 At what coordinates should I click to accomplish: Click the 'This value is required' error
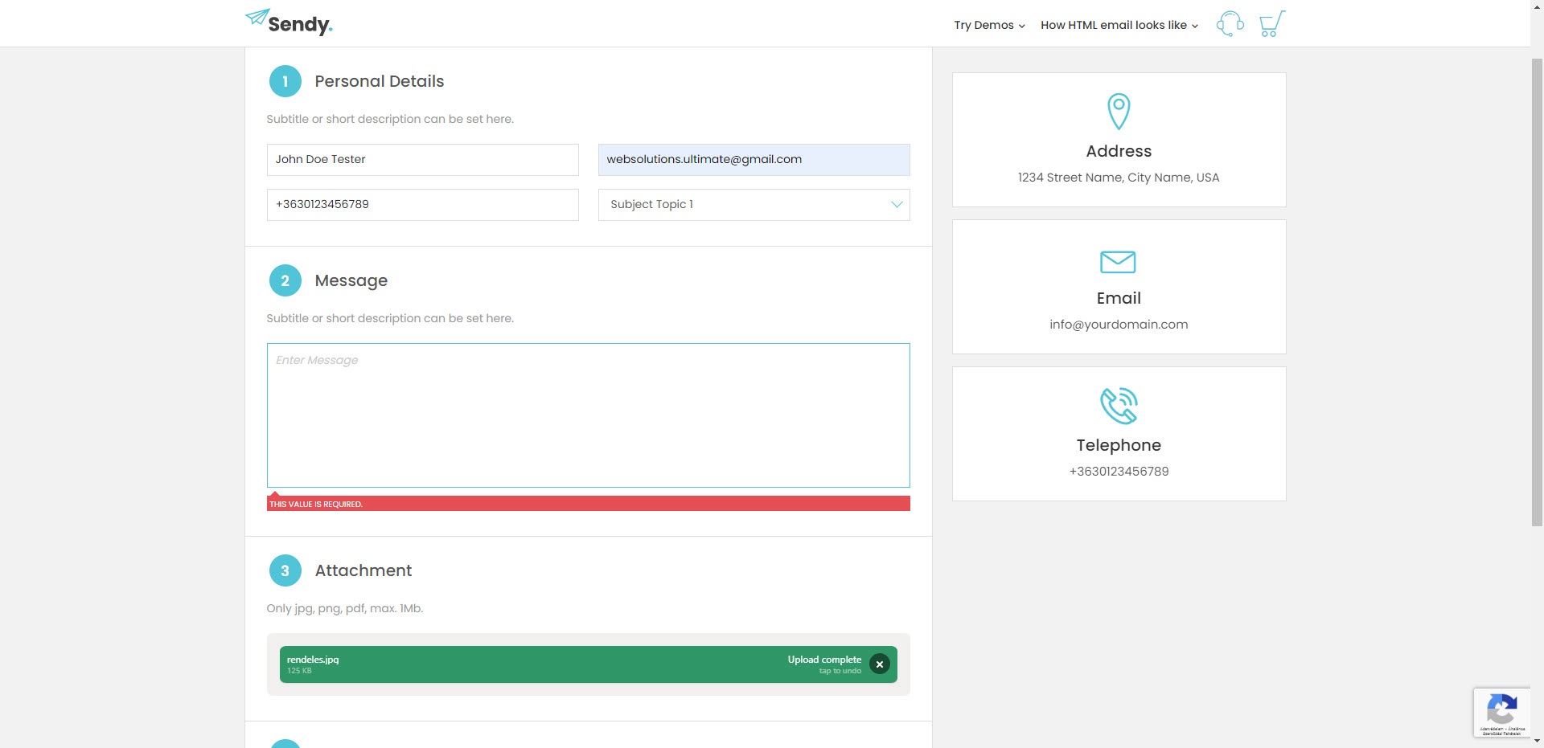[589, 504]
